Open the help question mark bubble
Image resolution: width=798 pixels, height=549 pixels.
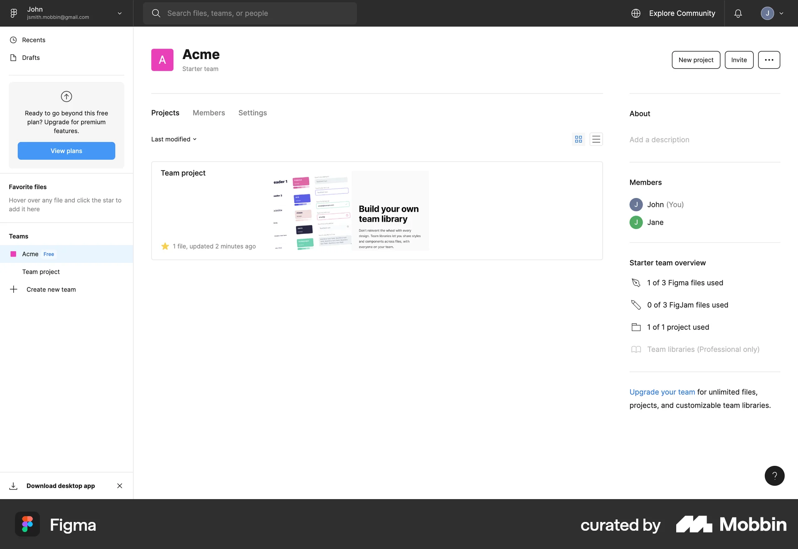tap(774, 475)
